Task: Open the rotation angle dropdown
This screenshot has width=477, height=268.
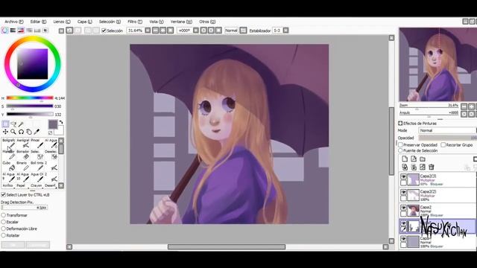Action: pos(196,31)
